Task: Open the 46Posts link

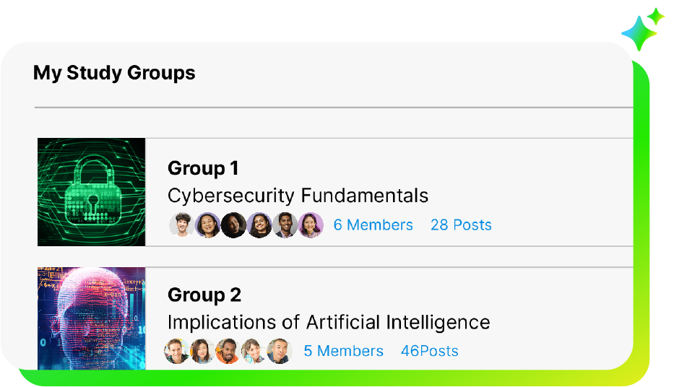Action: [429, 352]
